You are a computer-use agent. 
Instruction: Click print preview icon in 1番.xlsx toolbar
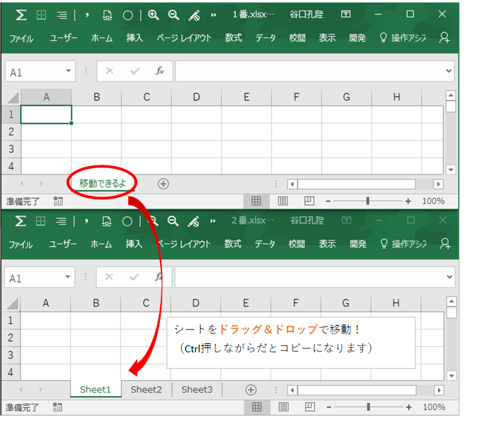click(107, 15)
